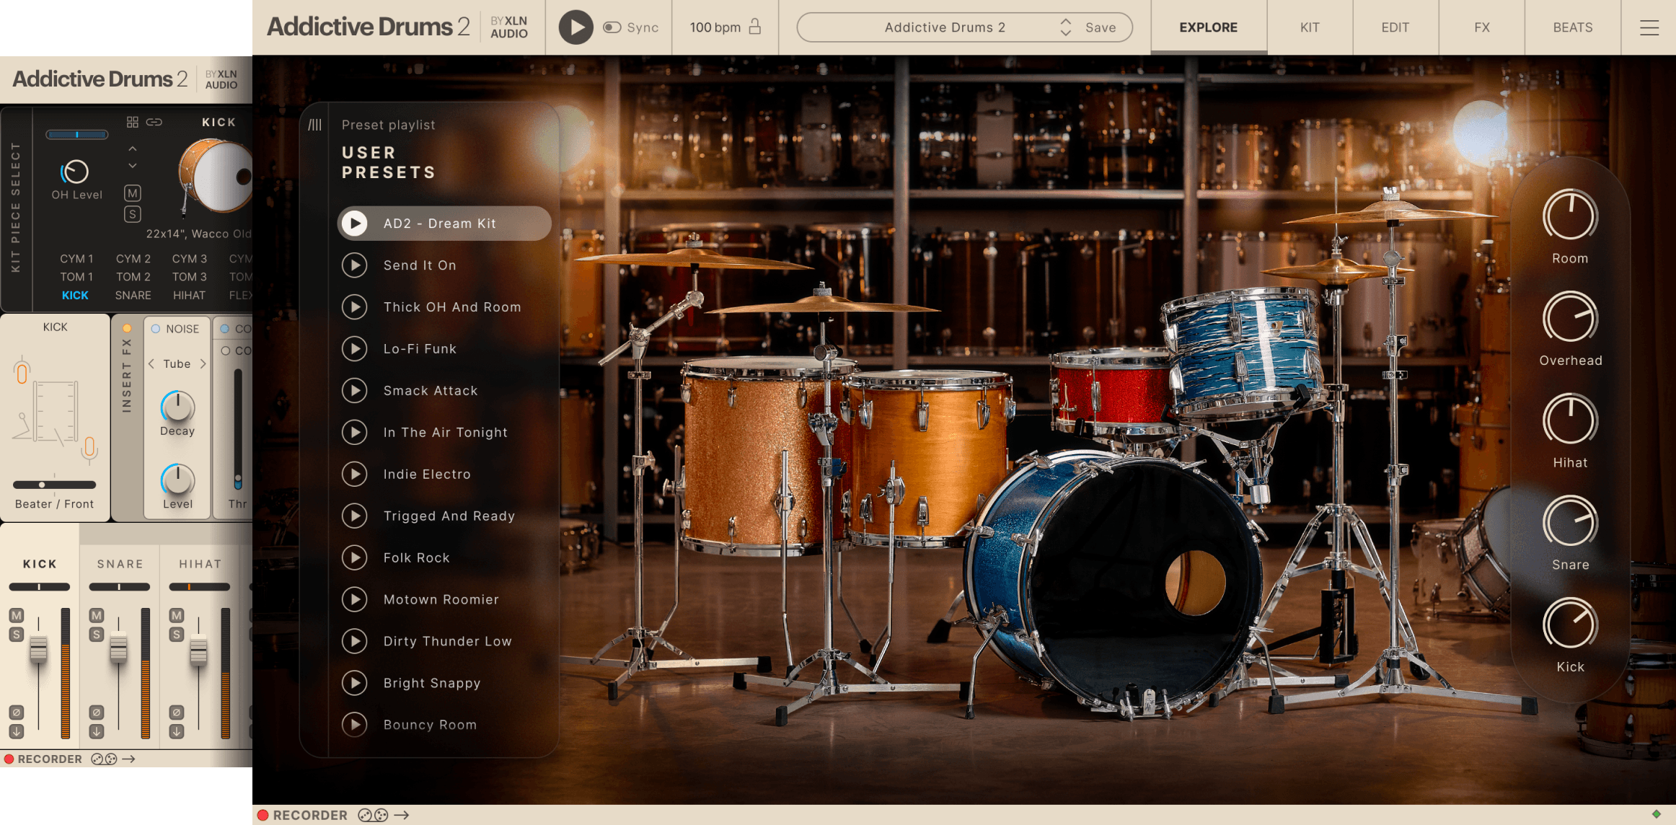Play the Motown Roomier preset

(x=354, y=599)
